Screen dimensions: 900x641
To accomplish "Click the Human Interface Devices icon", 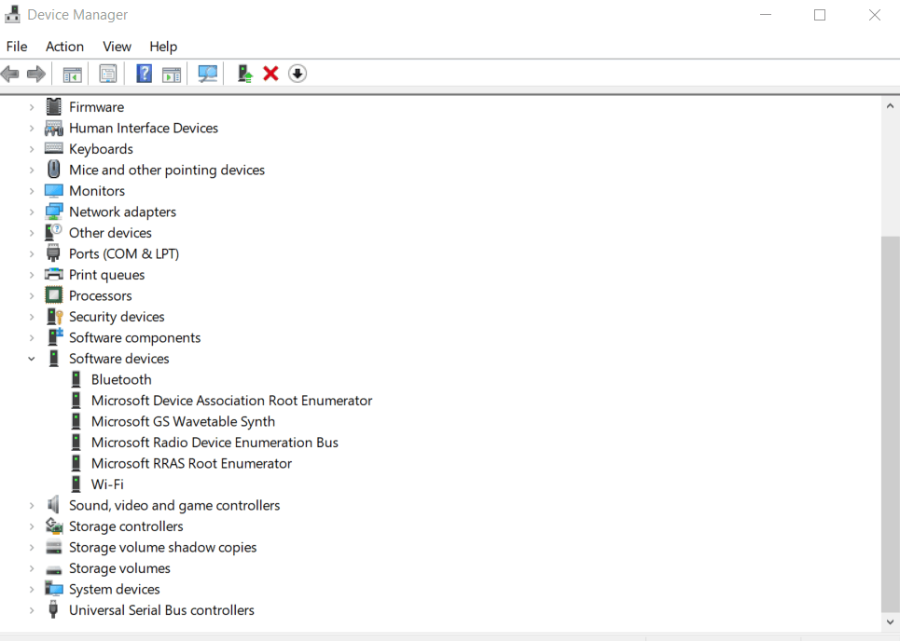I will click(54, 128).
